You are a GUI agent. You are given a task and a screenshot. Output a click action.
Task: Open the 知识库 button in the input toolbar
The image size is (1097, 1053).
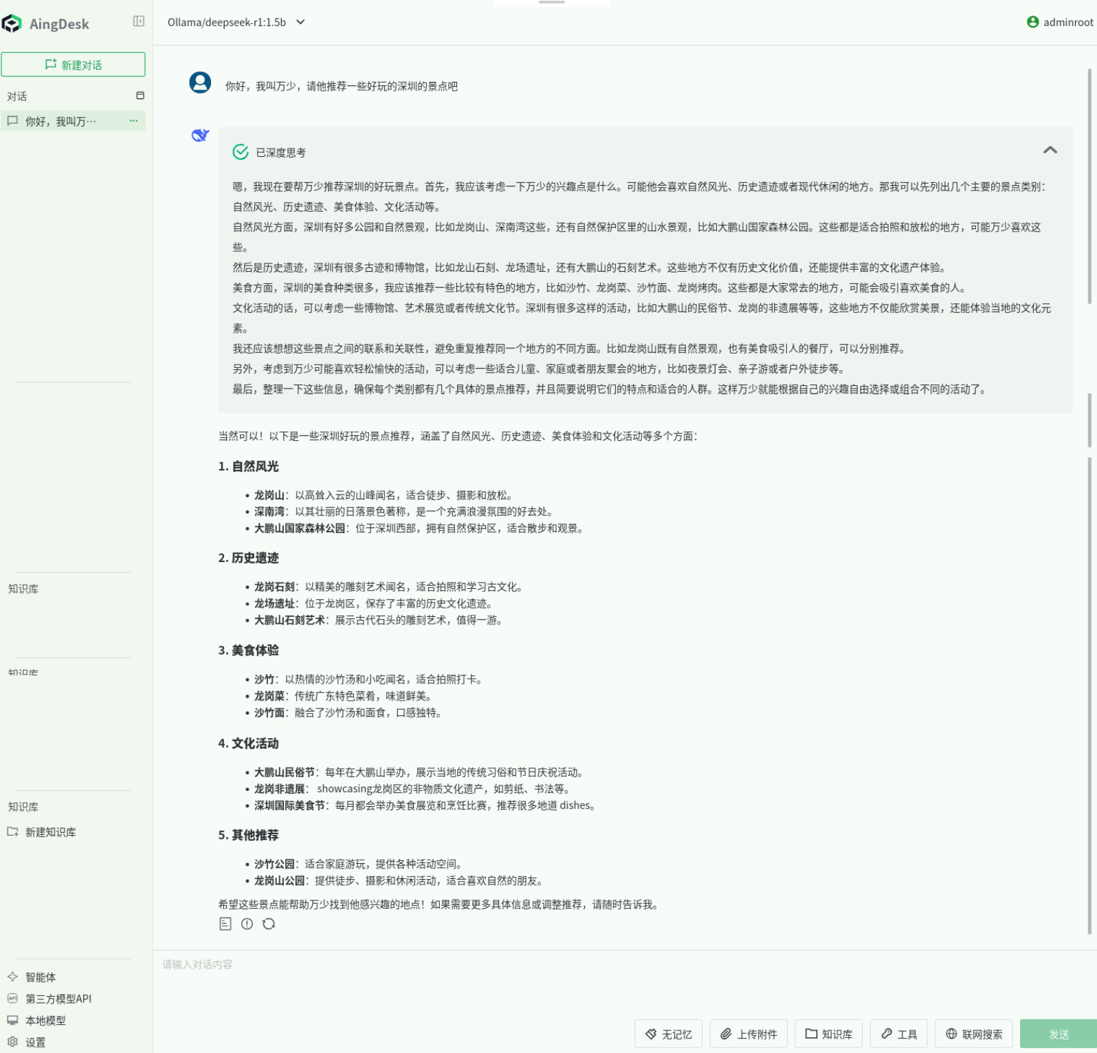coord(829,1034)
